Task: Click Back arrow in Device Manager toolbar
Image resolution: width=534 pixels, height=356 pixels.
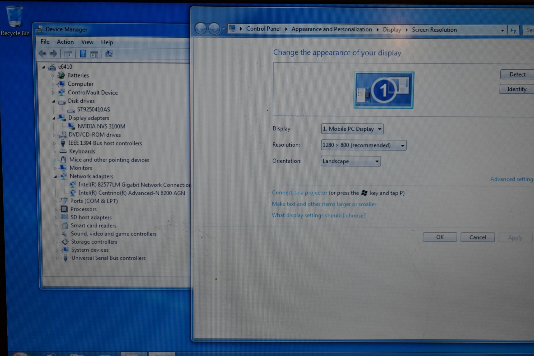Action: [x=42, y=53]
